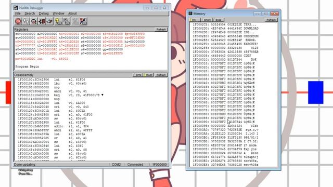Click the footprints step icon
The image size is (333, 187).
tap(26, 21)
